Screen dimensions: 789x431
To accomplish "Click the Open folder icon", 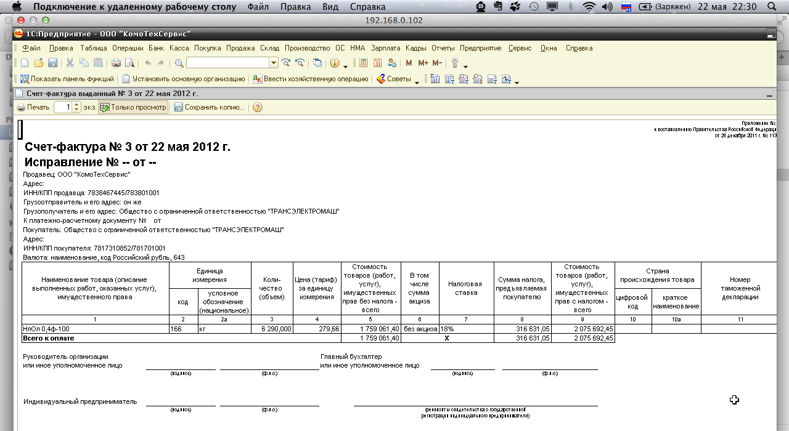I will [x=38, y=63].
